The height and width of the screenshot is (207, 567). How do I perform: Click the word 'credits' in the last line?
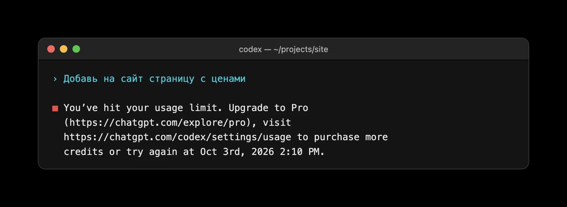click(x=83, y=152)
